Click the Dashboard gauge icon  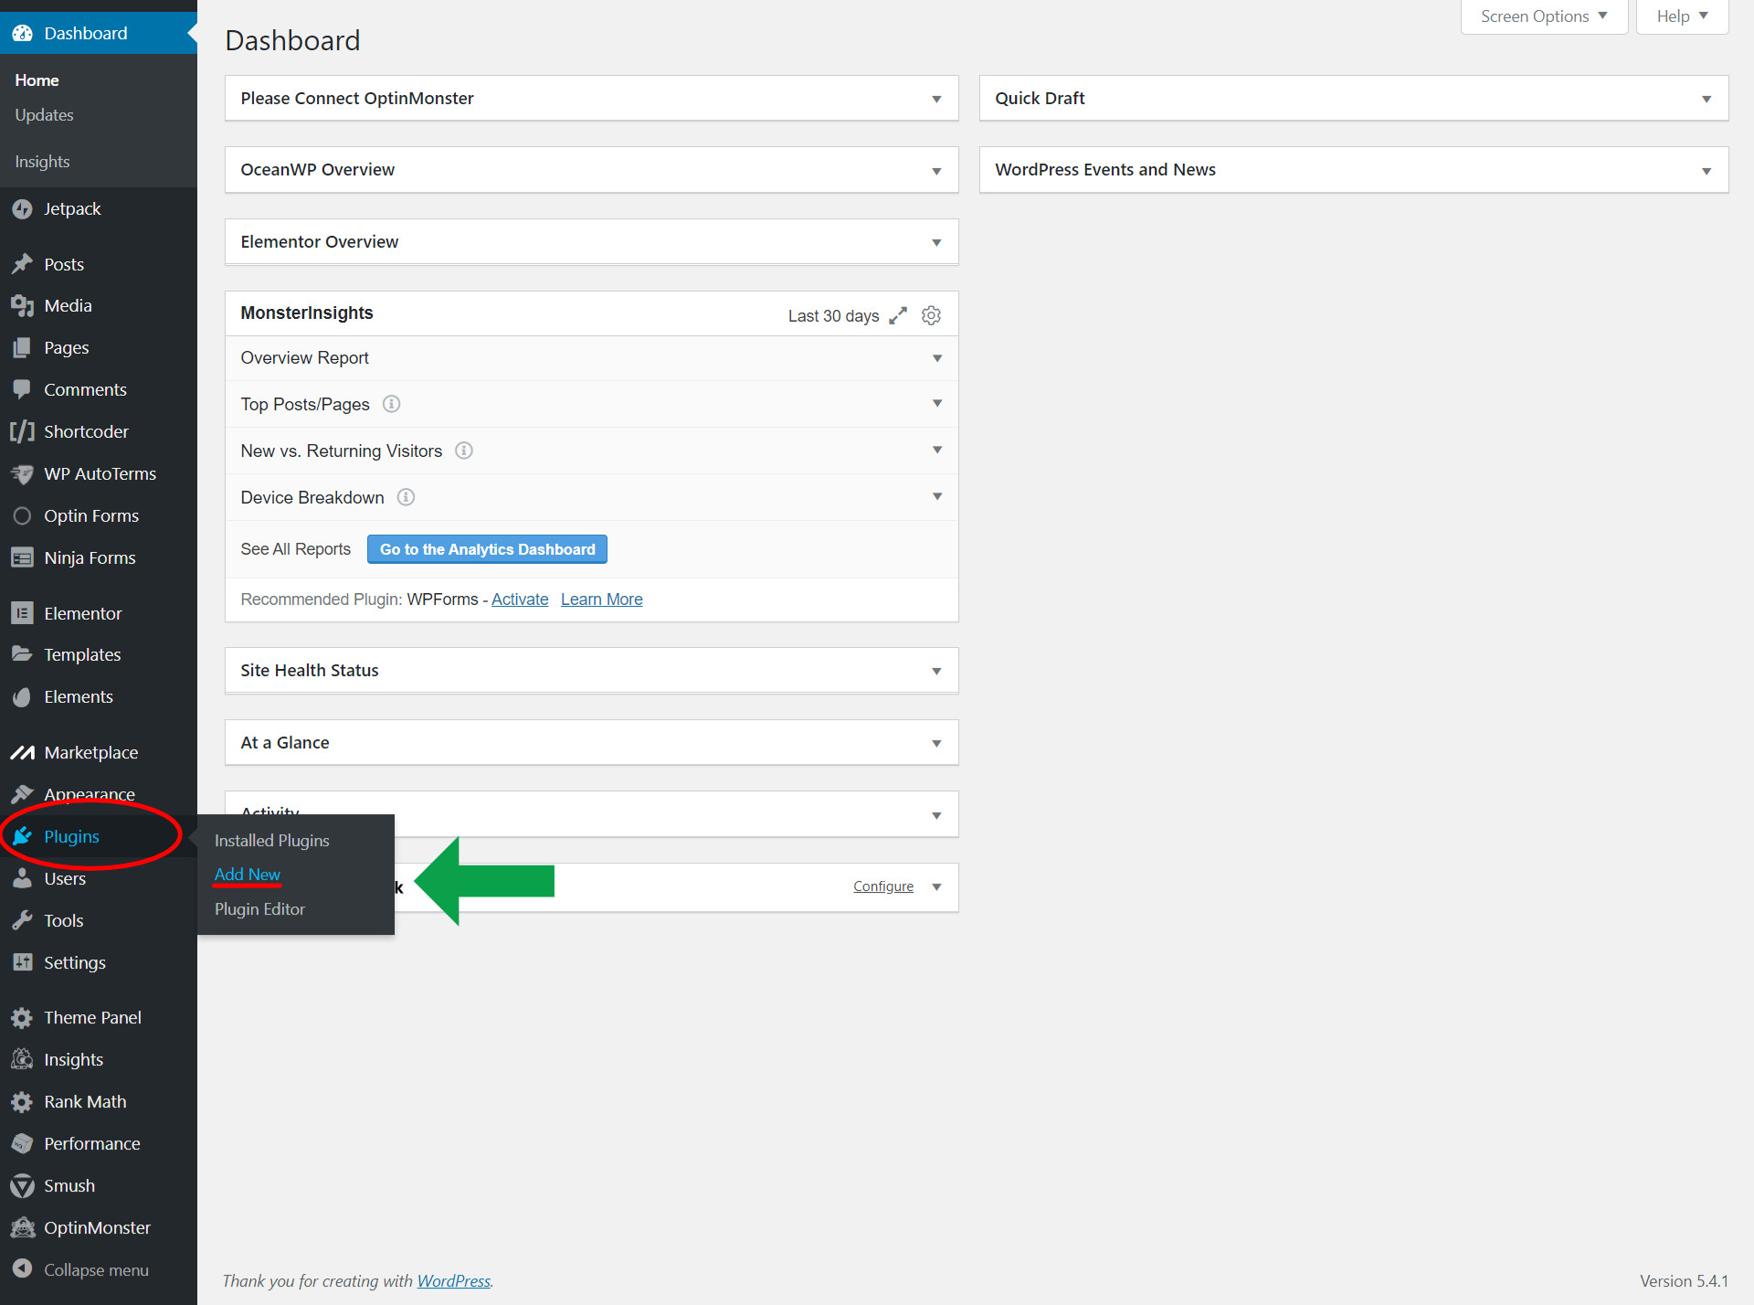[22, 33]
